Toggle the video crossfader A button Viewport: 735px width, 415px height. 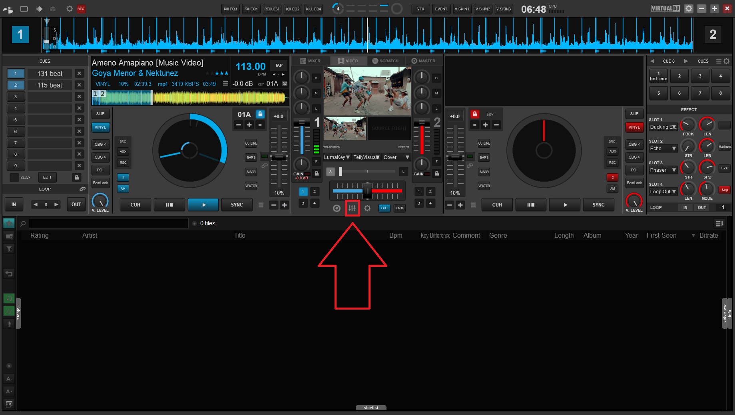[x=331, y=171]
